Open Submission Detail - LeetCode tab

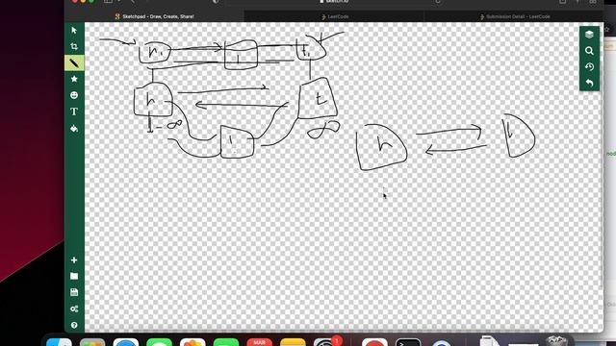pyautogui.click(x=514, y=16)
